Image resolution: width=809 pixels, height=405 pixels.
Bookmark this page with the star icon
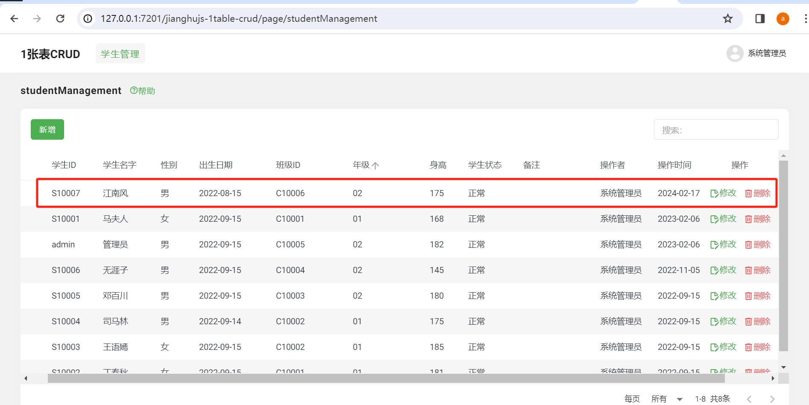tap(728, 19)
